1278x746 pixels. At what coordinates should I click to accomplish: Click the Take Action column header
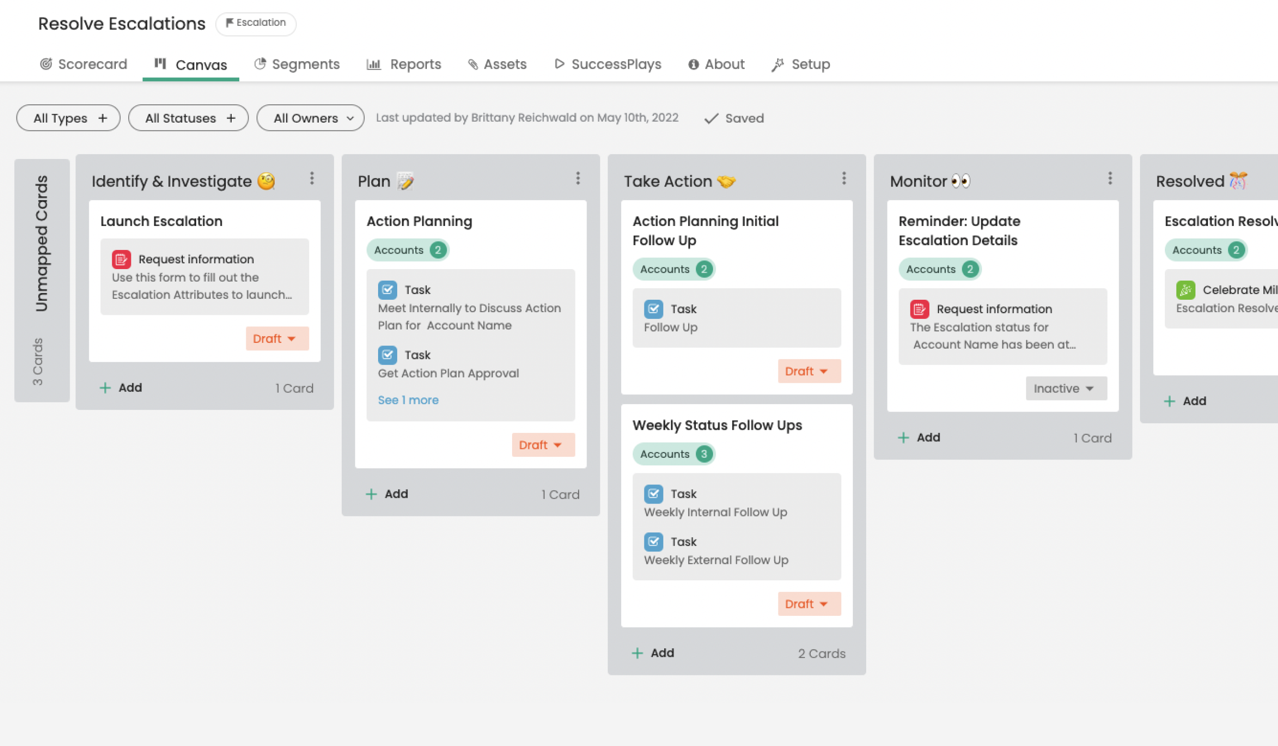[x=679, y=181]
